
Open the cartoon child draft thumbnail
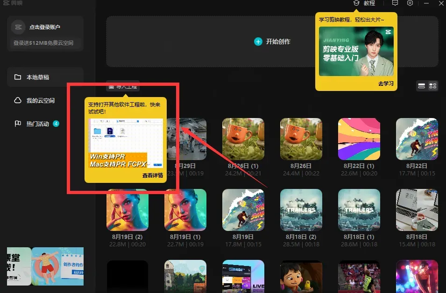(301, 276)
